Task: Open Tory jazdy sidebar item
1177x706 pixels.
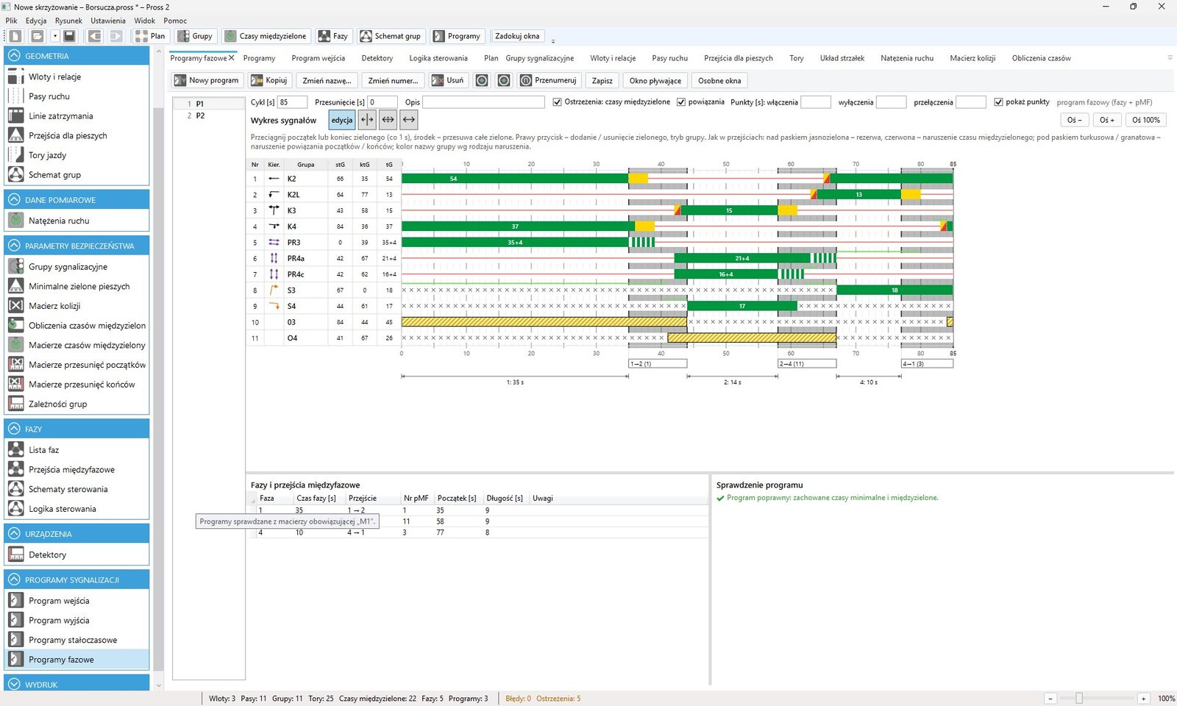Action: click(x=77, y=155)
